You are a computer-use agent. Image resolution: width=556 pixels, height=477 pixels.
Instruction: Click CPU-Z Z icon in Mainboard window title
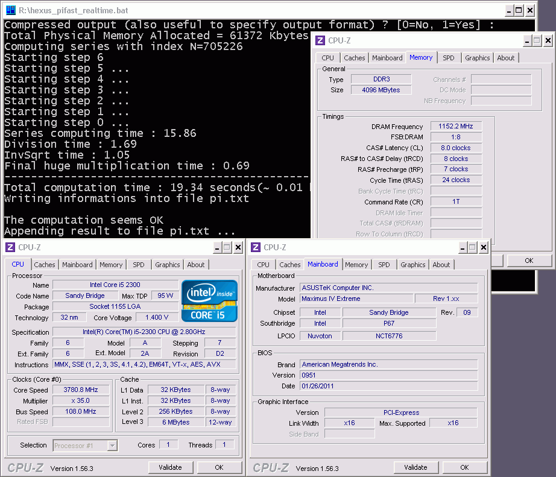click(256, 247)
